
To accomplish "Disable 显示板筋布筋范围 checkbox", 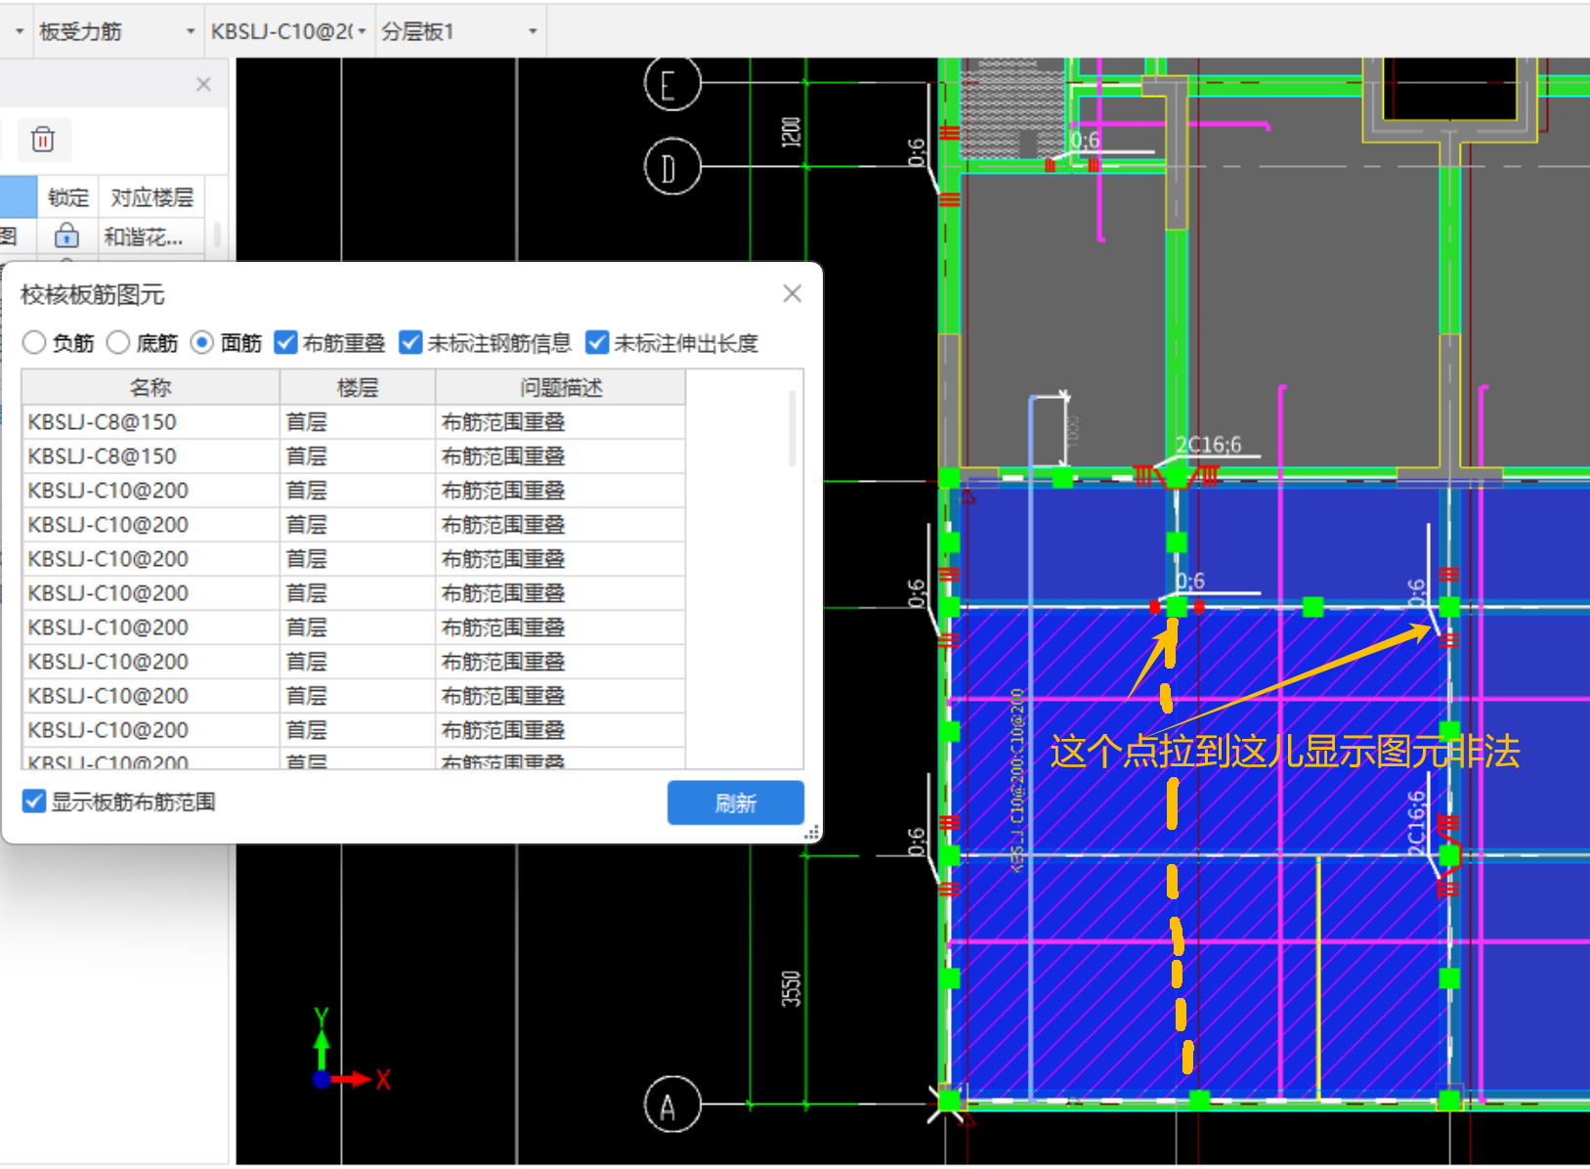I will pos(34,801).
